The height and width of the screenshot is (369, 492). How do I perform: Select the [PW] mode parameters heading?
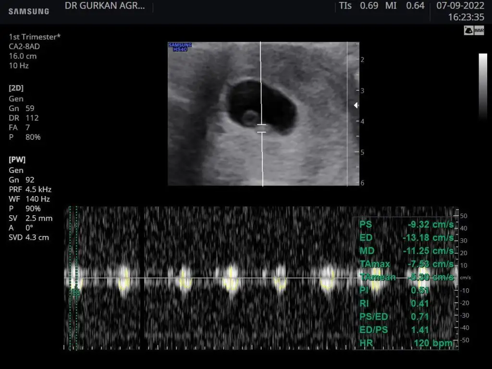17,159
